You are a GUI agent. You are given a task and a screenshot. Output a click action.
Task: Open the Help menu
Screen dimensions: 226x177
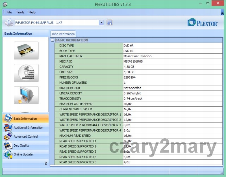point(32,12)
